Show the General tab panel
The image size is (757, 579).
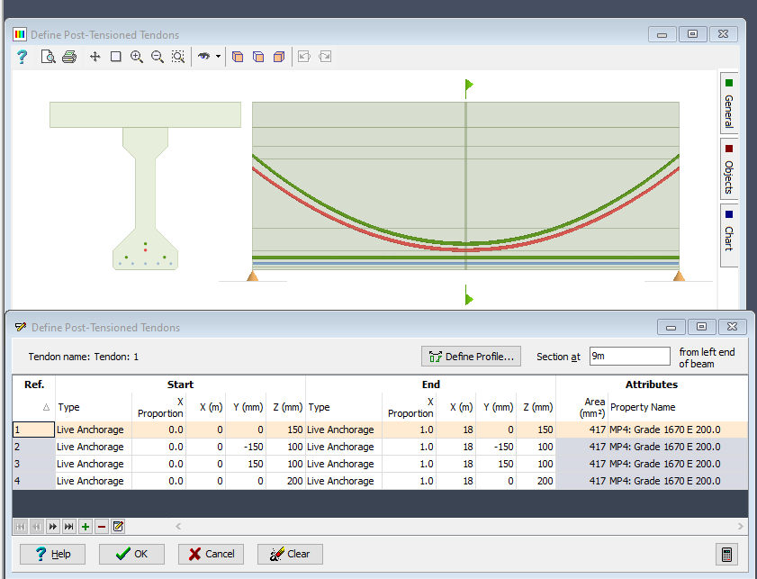tap(729, 105)
